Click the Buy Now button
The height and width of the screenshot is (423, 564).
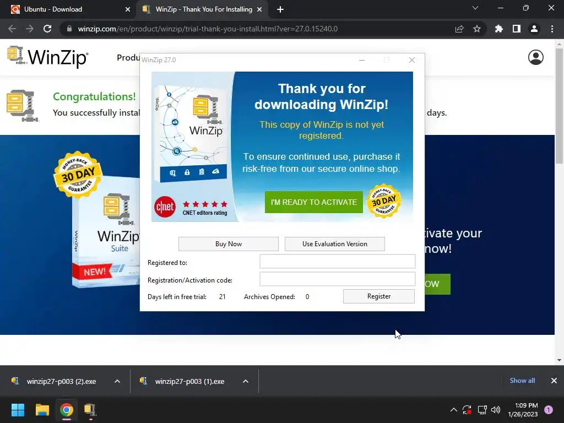[x=229, y=244]
